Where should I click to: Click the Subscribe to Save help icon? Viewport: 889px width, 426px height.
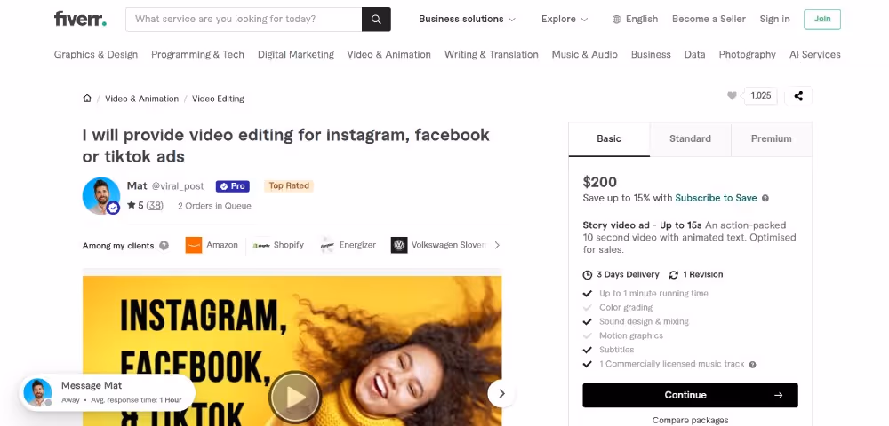click(765, 198)
